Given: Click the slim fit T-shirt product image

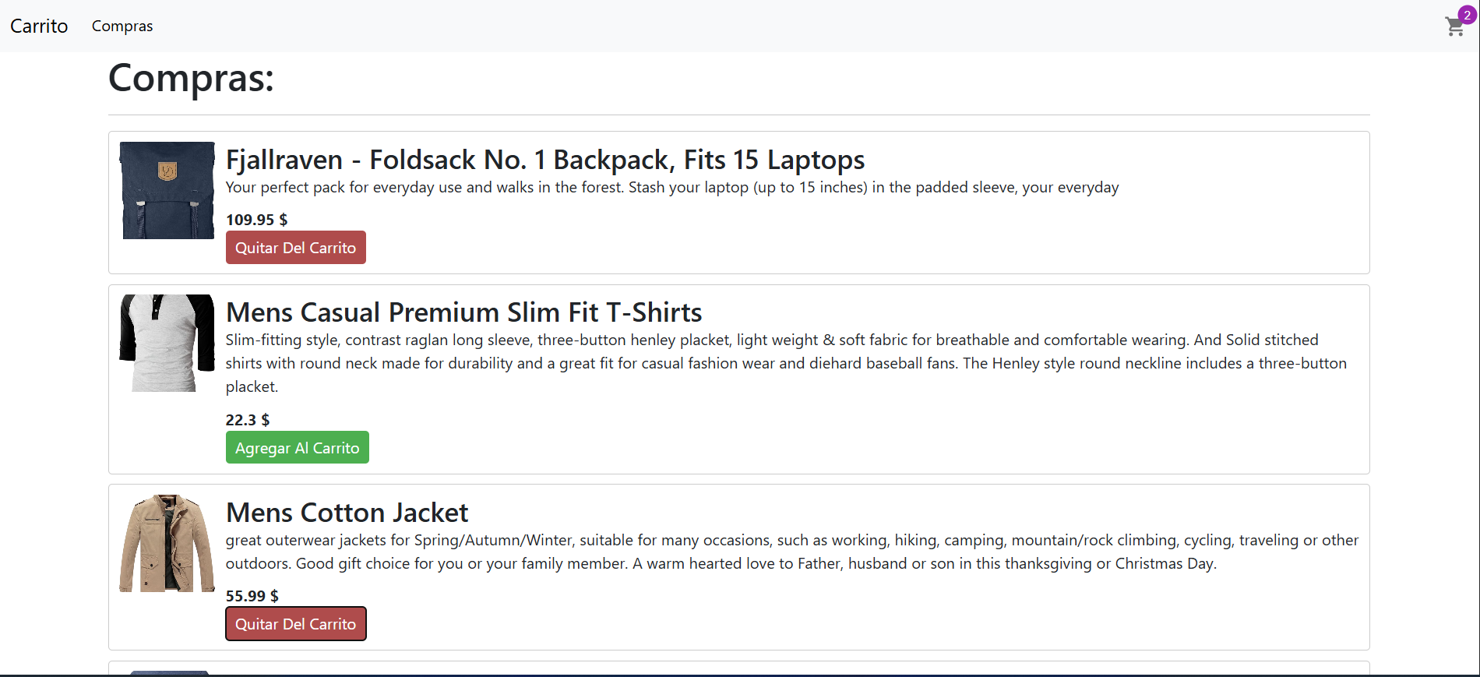Looking at the screenshot, I should click(167, 343).
